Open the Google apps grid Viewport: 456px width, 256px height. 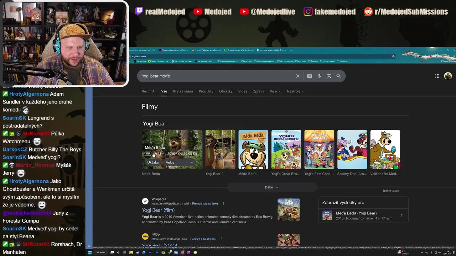point(437,76)
